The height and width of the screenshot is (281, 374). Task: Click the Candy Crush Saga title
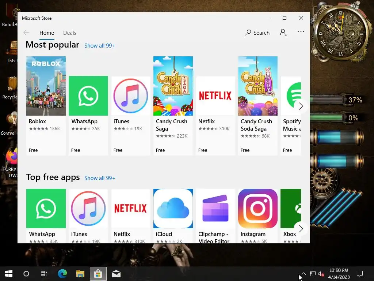(172, 125)
